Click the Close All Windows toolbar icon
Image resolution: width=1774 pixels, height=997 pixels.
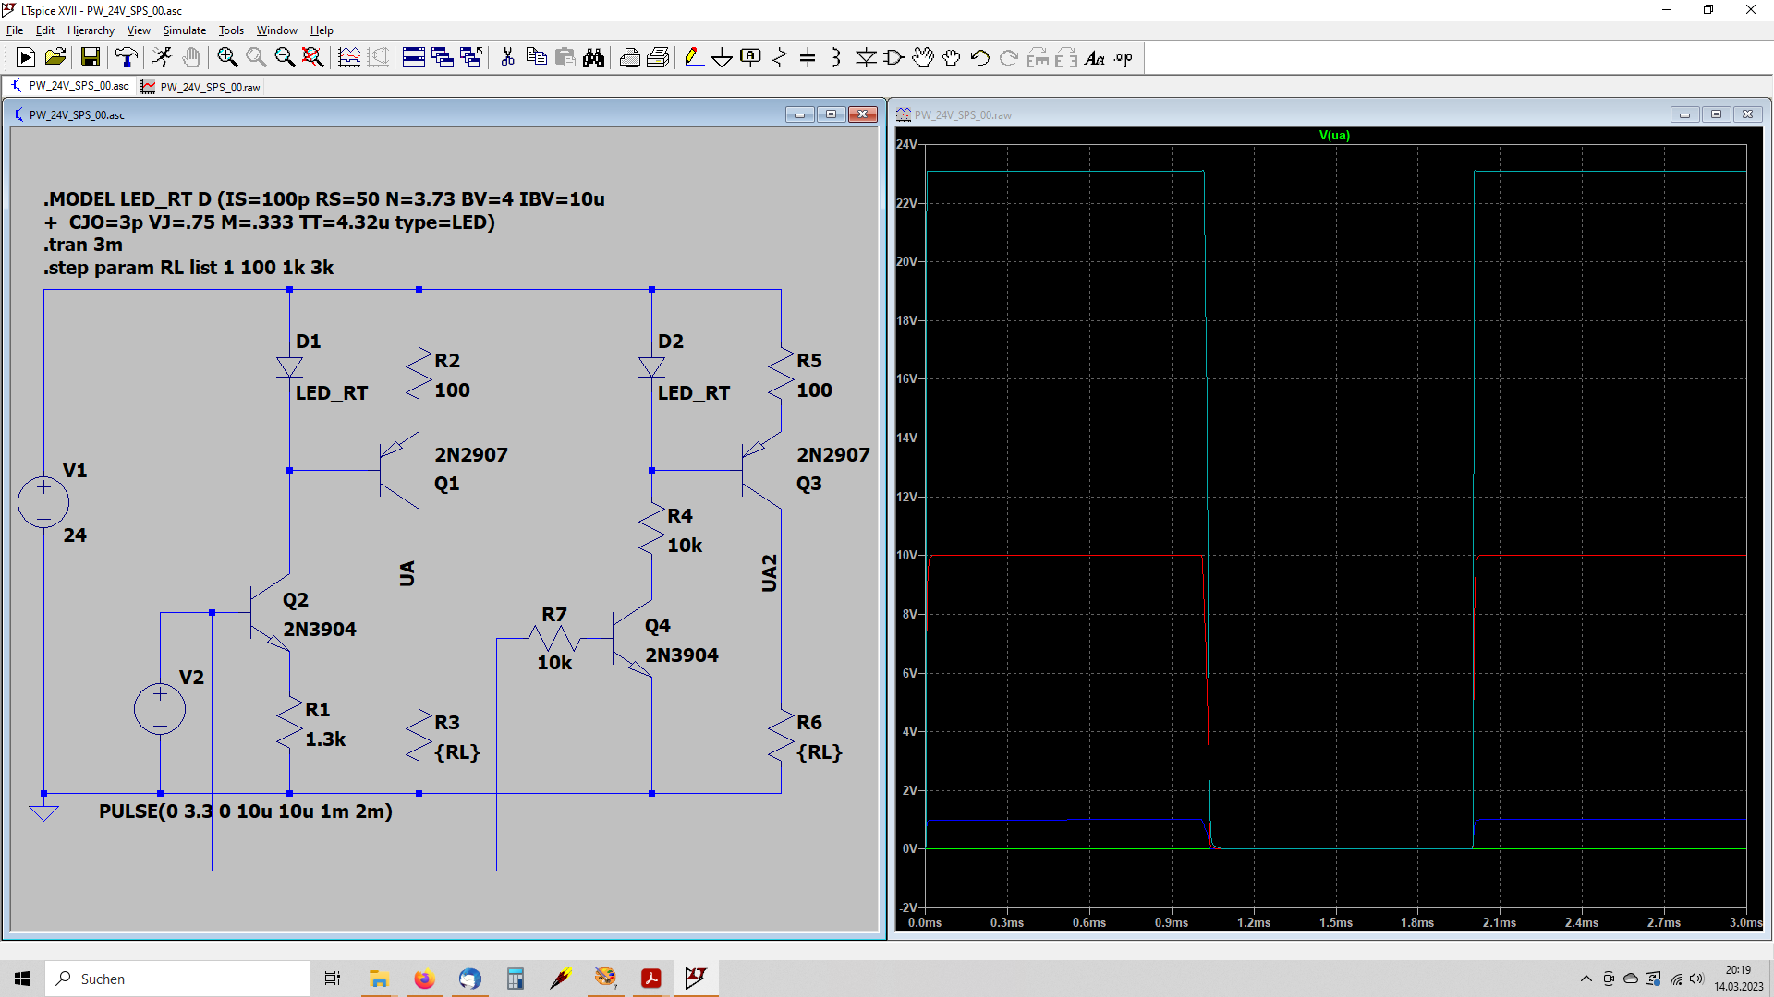[471, 57]
